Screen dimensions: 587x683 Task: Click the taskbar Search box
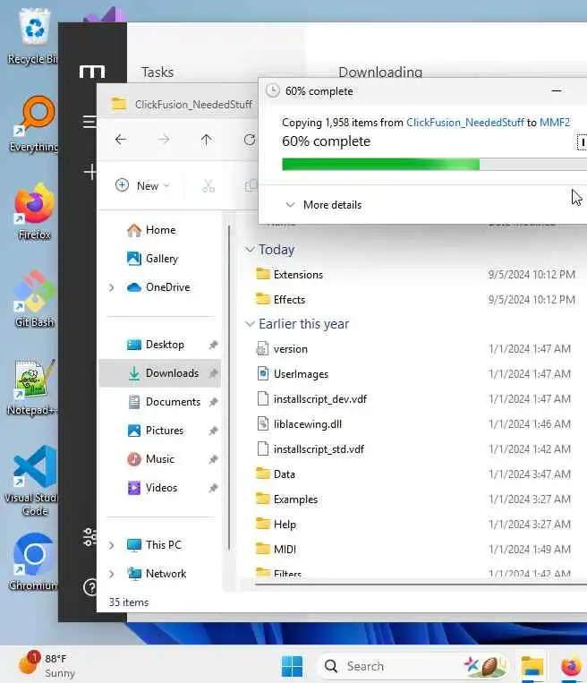pos(413,666)
